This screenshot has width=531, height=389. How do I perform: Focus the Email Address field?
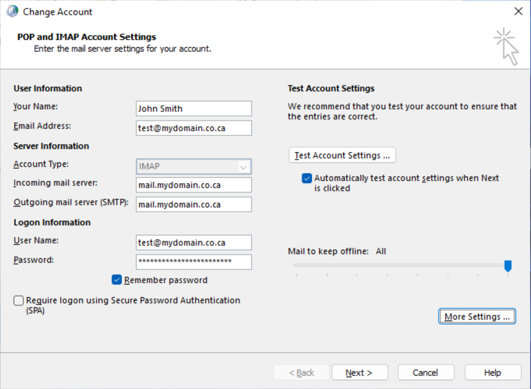pos(194,128)
